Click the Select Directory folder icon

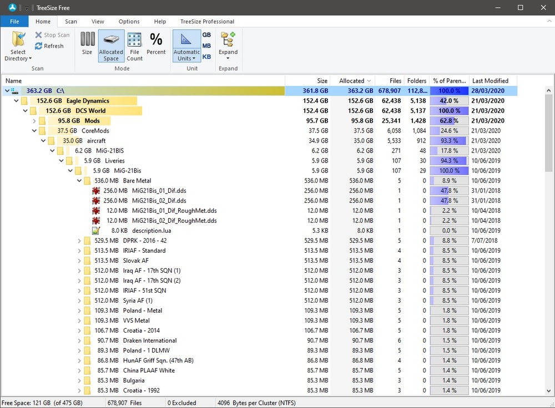point(18,39)
